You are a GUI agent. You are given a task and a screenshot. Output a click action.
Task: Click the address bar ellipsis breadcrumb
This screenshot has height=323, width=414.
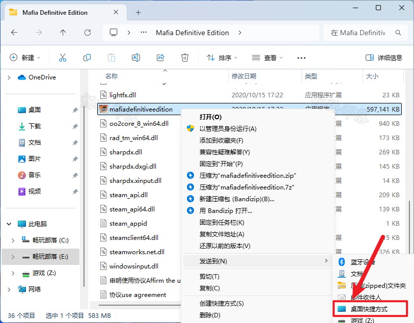point(144,33)
